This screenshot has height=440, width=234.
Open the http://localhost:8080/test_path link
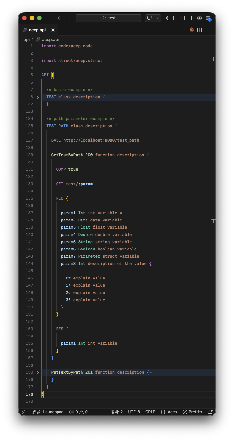[x=101, y=140]
